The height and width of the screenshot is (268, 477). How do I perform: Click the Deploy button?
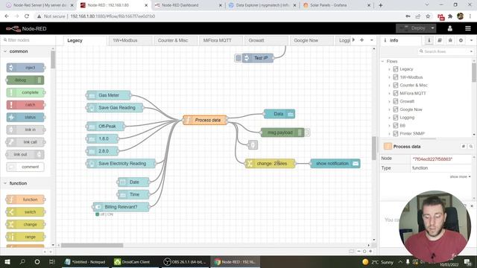(x=412, y=28)
